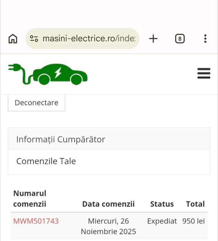The image size is (218, 241).
Task: Click the masini-electrice.ro address bar
Action: (89, 39)
